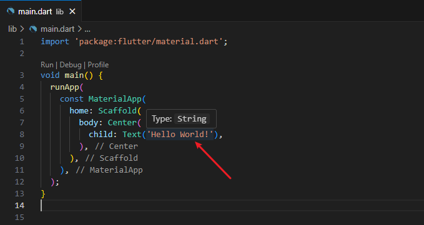Click the const keyword on line 5
Image resolution: width=424 pixels, height=225 pixels.
pos(72,98)
